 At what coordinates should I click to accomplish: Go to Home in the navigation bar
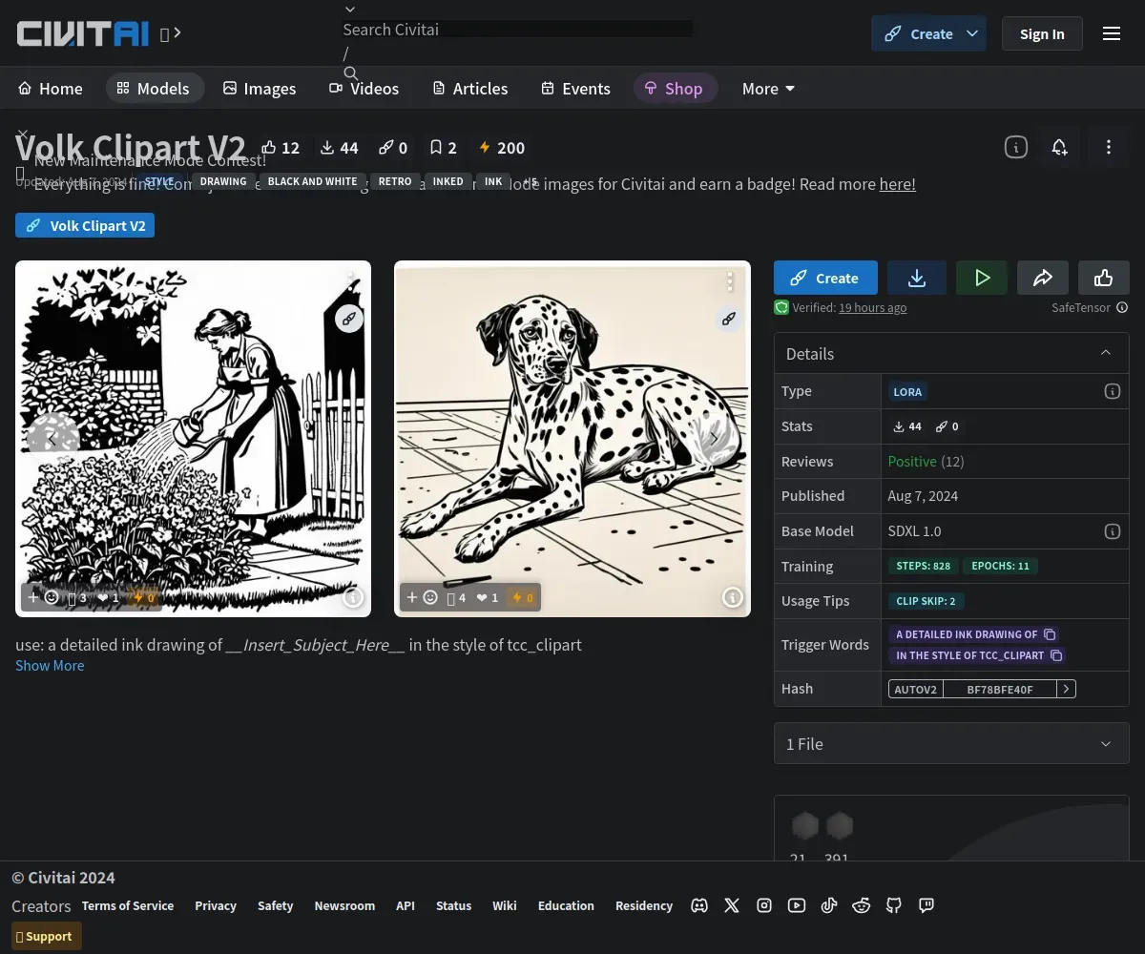tap(51, 89)
